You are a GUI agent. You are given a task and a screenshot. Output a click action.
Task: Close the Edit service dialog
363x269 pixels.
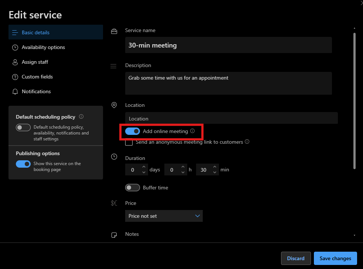362,2
